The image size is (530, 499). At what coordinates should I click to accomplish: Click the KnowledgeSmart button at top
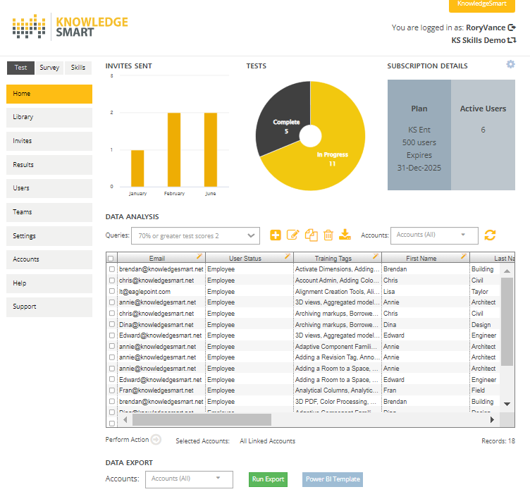(x=482, y=5)
